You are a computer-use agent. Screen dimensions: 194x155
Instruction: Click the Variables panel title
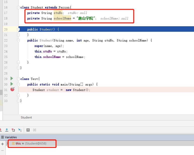[x=11, y=137]
